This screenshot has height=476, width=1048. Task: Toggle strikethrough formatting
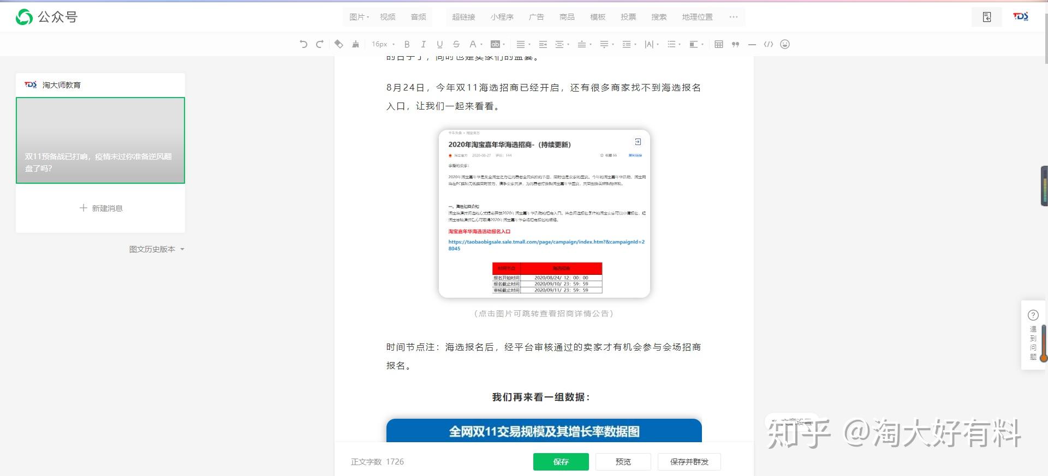tap(456, 44)
